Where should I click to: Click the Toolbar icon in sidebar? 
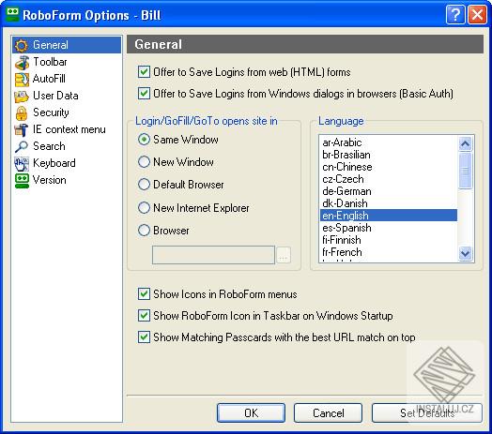click(x=22, y=63)
